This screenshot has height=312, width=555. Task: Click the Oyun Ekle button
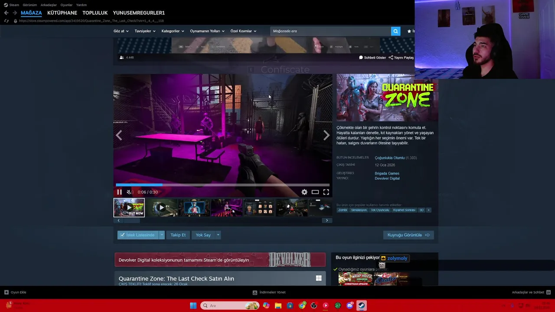click(15, 292)
